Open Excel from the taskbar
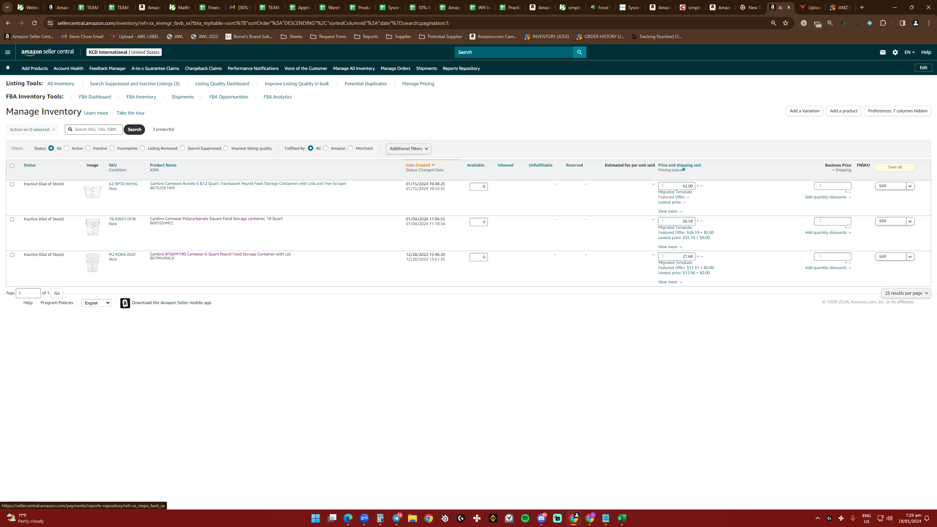 click(622, 518)
